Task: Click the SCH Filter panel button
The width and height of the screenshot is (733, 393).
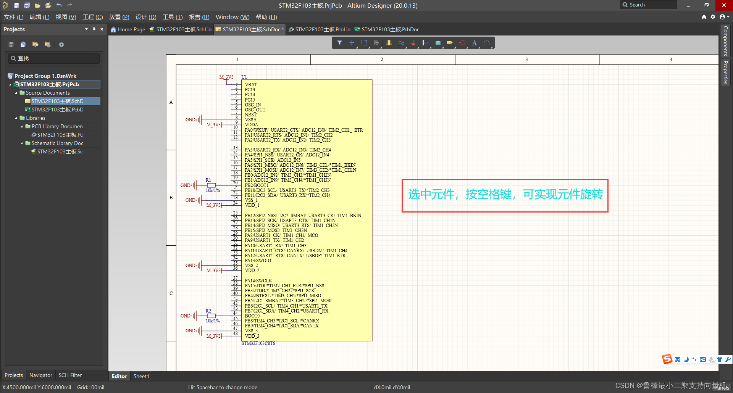Action: coord(70,375)
